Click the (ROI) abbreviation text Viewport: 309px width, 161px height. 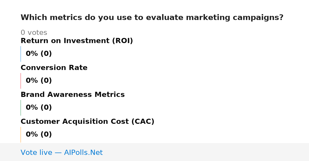click(122, 41)
